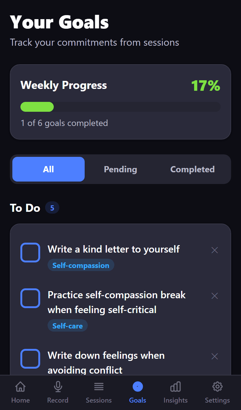Tap the Self-compassion category tag
The width and height of the screenshot is (241, 410).
coord(81,265)
